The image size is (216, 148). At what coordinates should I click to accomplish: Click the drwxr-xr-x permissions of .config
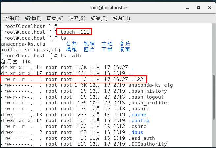click(x=17, y=120)
